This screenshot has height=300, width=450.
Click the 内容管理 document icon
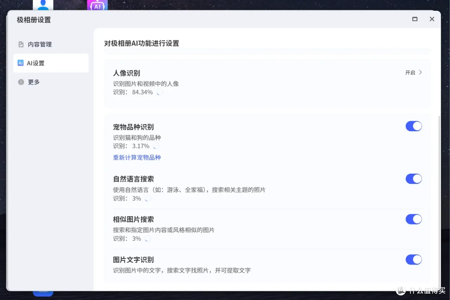pyautogui.click(x=21, y=44)
